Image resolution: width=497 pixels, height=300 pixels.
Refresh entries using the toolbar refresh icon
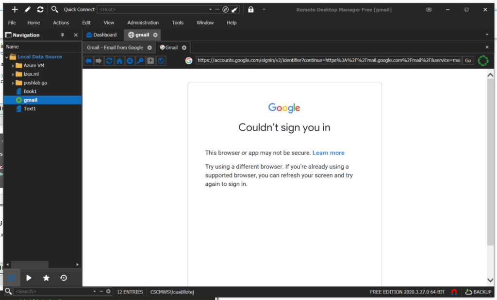pos(41,9)
